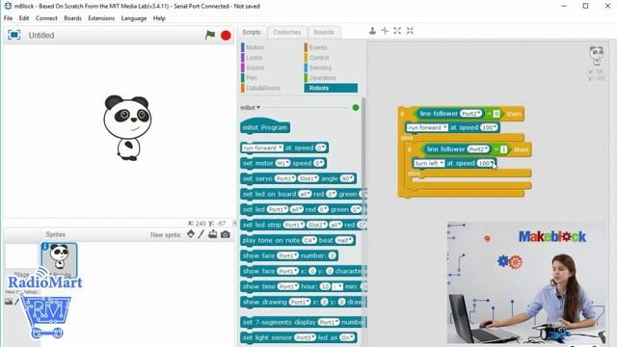Switch to the Costumes tab
The image size is (617, 347).
287,32
